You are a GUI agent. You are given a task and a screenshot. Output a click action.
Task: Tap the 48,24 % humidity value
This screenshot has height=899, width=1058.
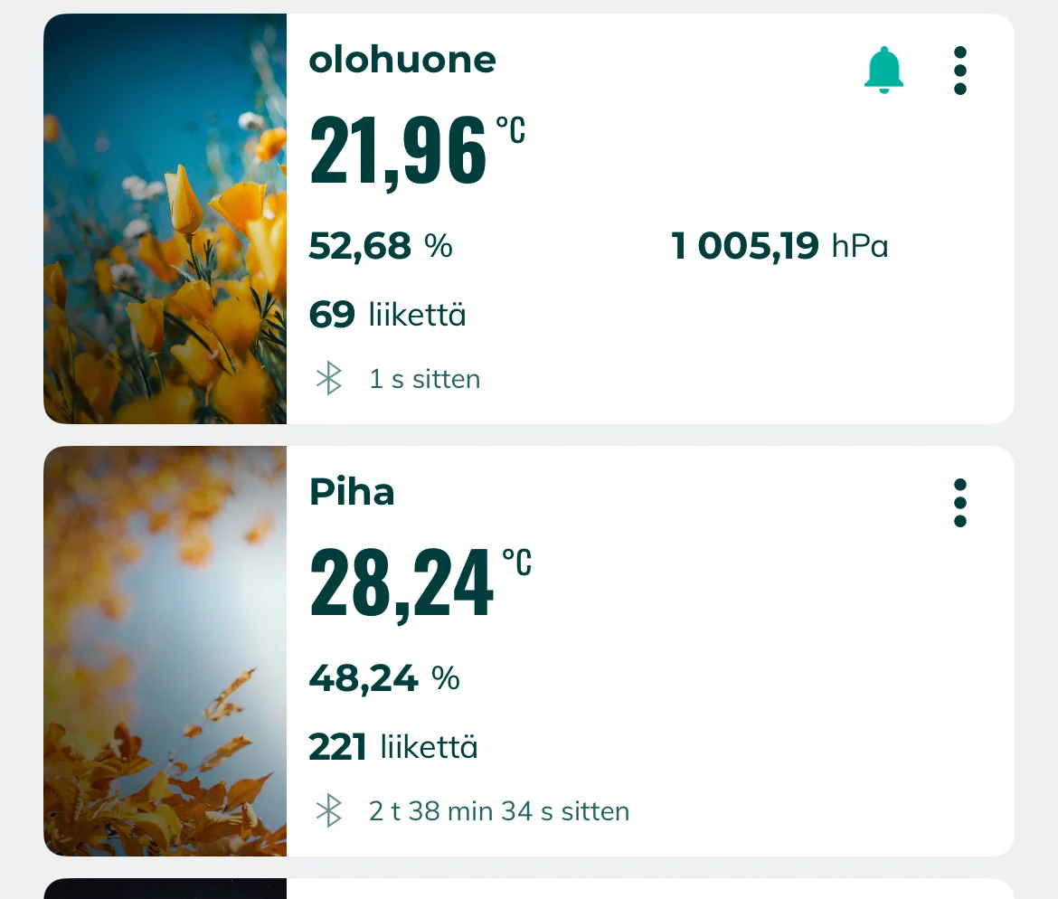[384, 677]
